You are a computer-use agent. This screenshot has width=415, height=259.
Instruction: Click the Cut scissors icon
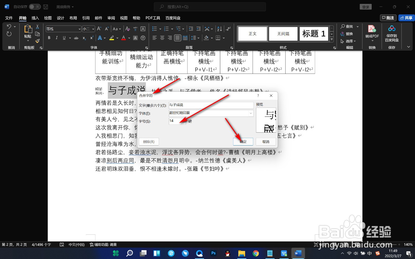(x=37, y=27)
